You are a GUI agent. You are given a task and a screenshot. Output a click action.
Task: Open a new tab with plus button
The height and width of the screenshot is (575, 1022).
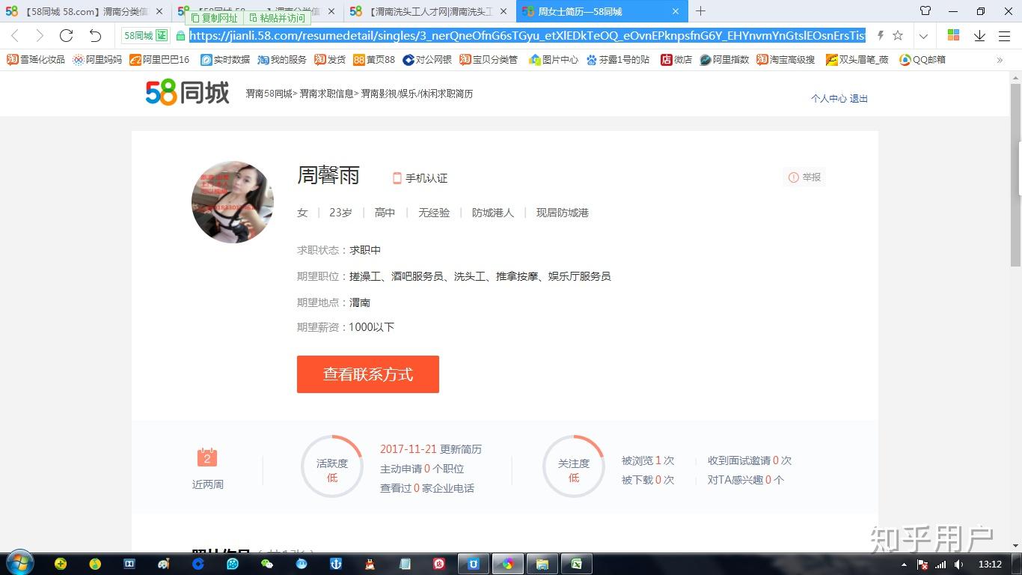click(x=700, y=11)
